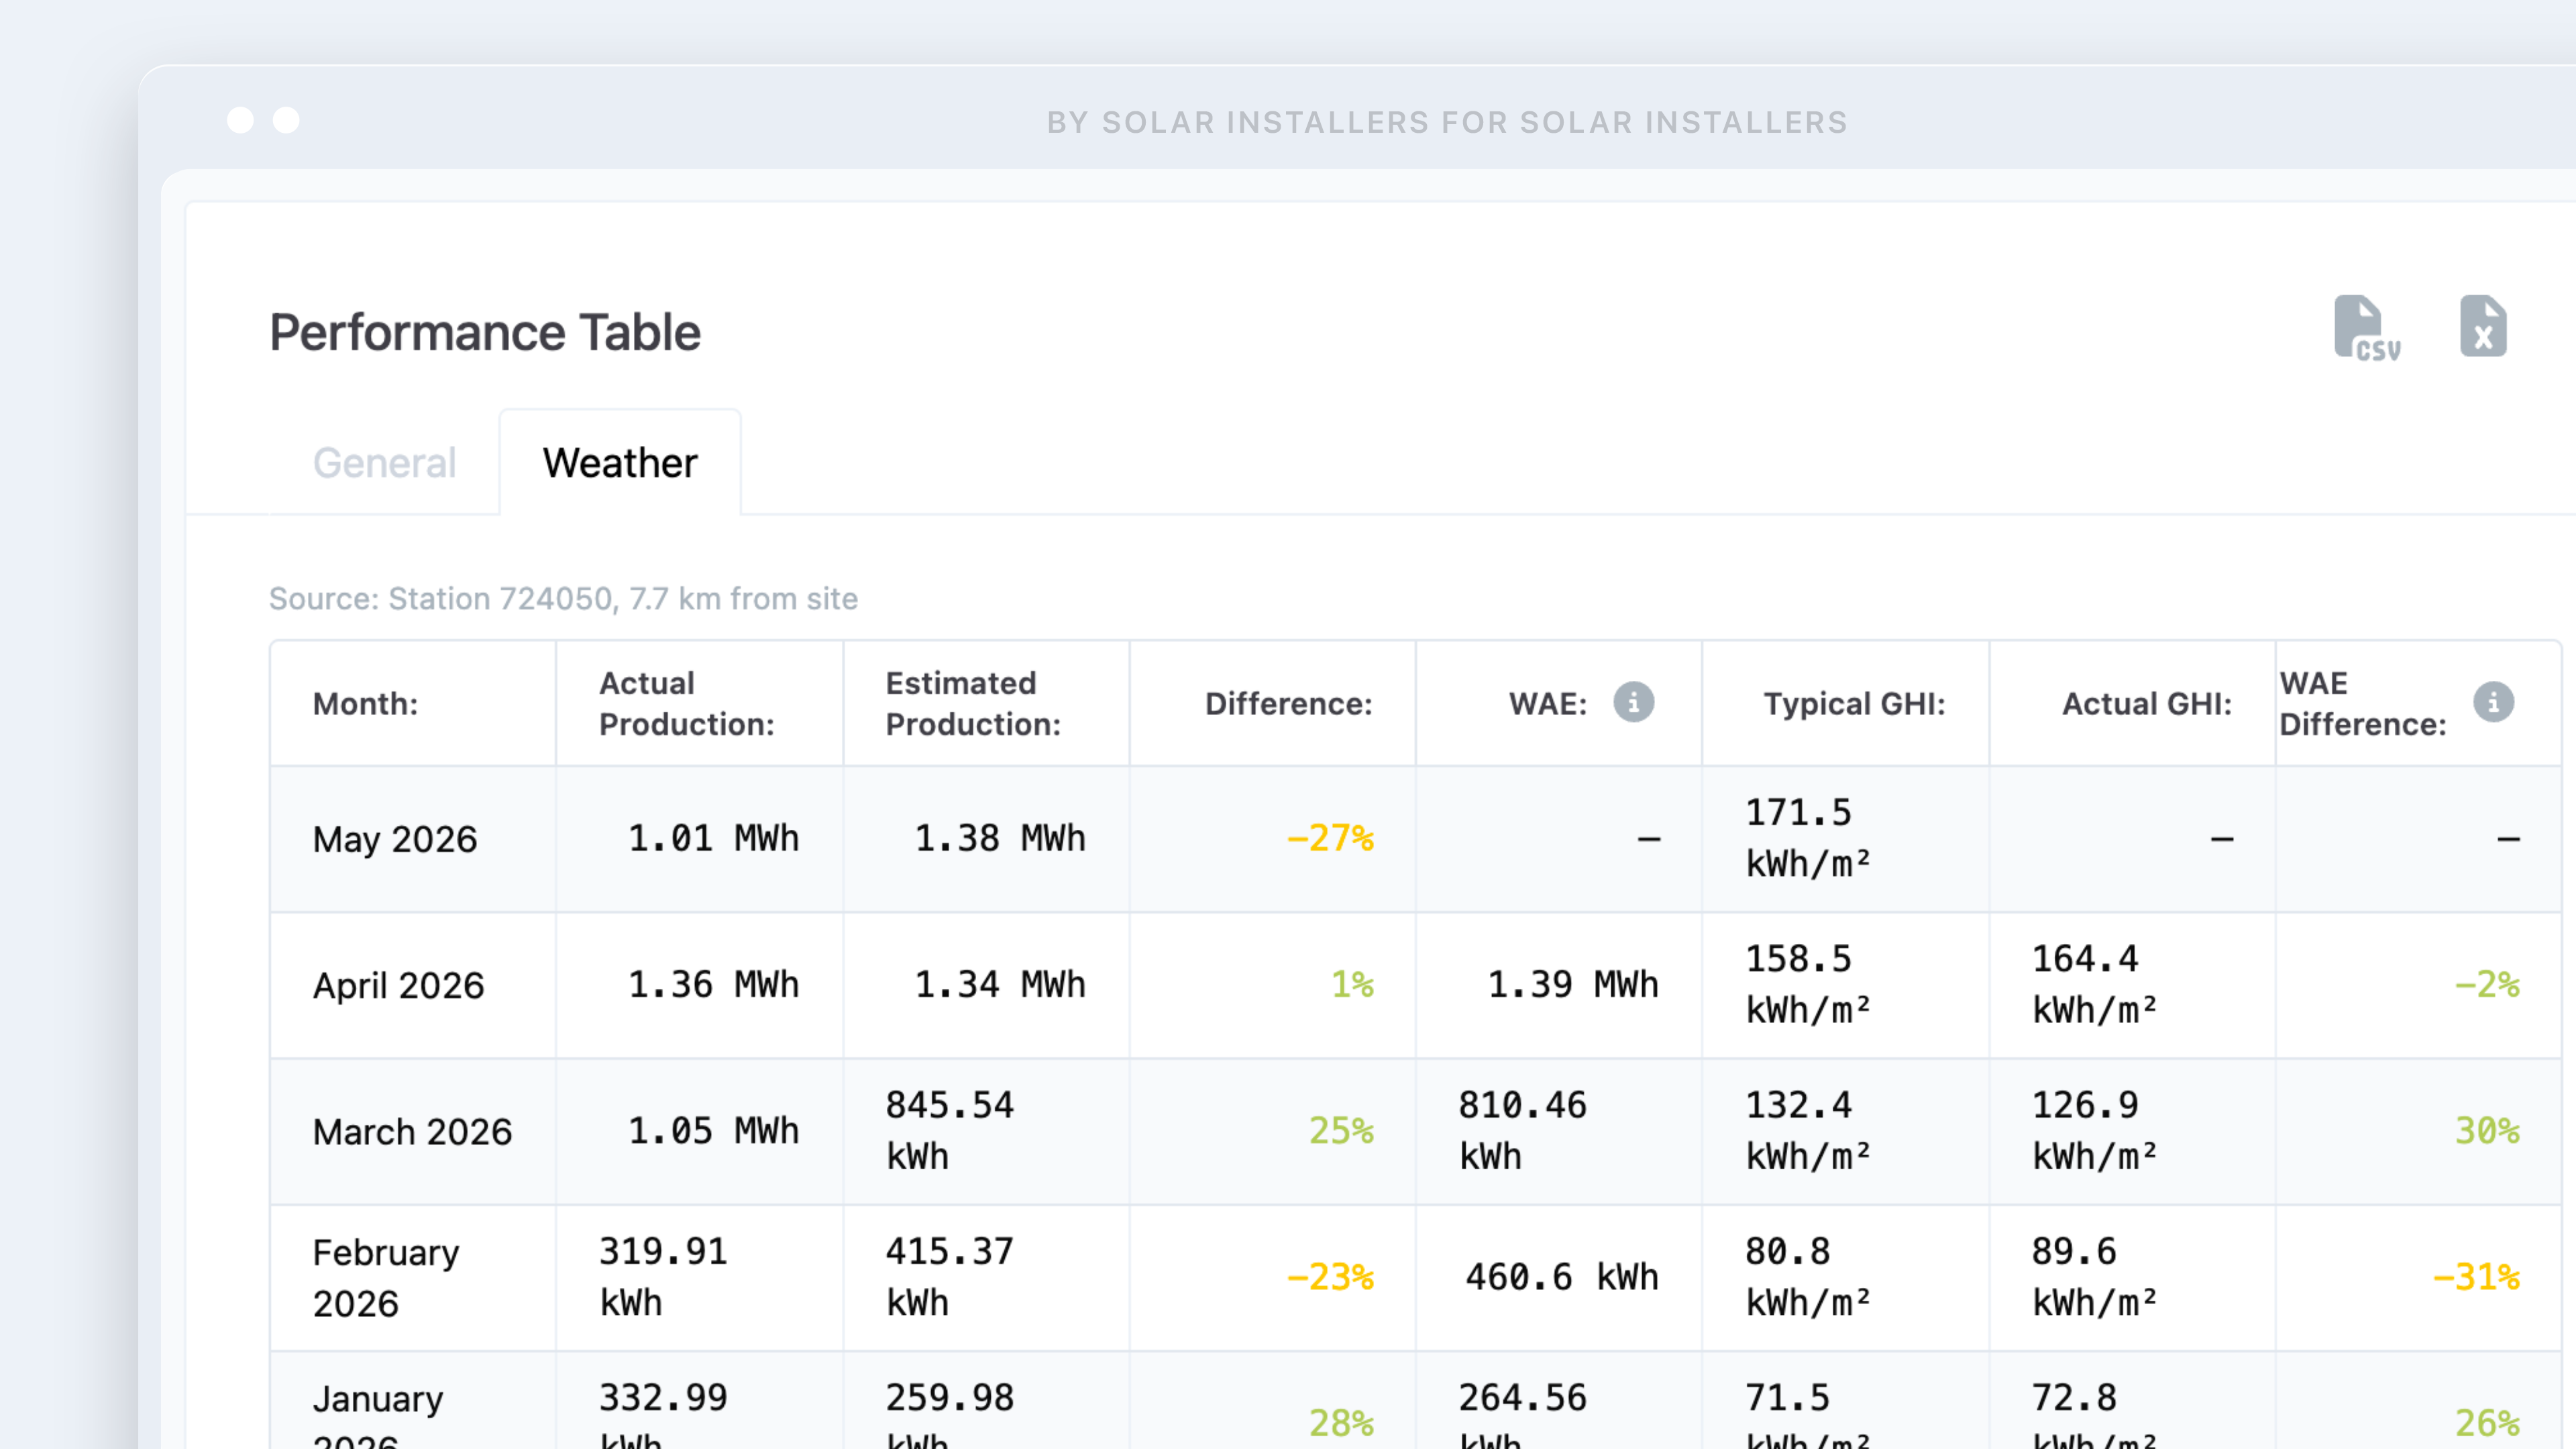The height and width of the screenshot is (1449, 2576).
Task: Click the Typical GHI column header
Action: coord(1854,704)
